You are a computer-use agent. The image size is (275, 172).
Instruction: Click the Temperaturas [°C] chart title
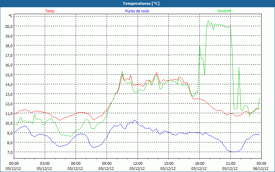pyautogui.click(x=141, y=3)
